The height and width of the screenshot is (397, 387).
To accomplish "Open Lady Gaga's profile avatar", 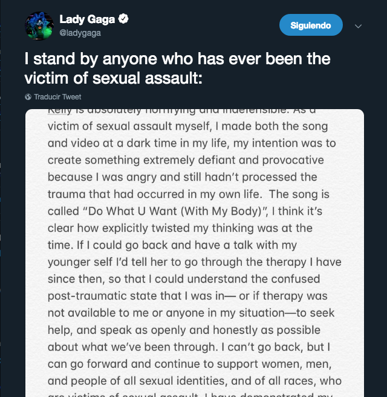I will 39,25.
